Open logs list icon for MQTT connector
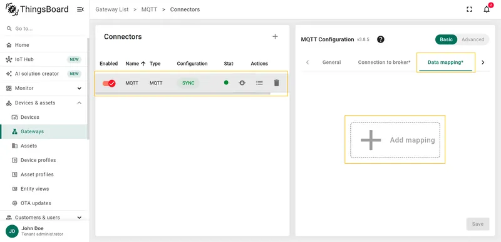 259,83
